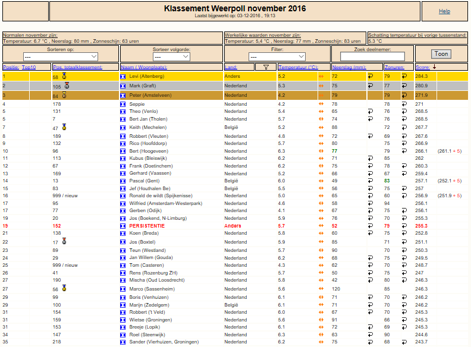Click the Top10 link
The height and width of the screenshot is (347, 471).
click(29, 67)
